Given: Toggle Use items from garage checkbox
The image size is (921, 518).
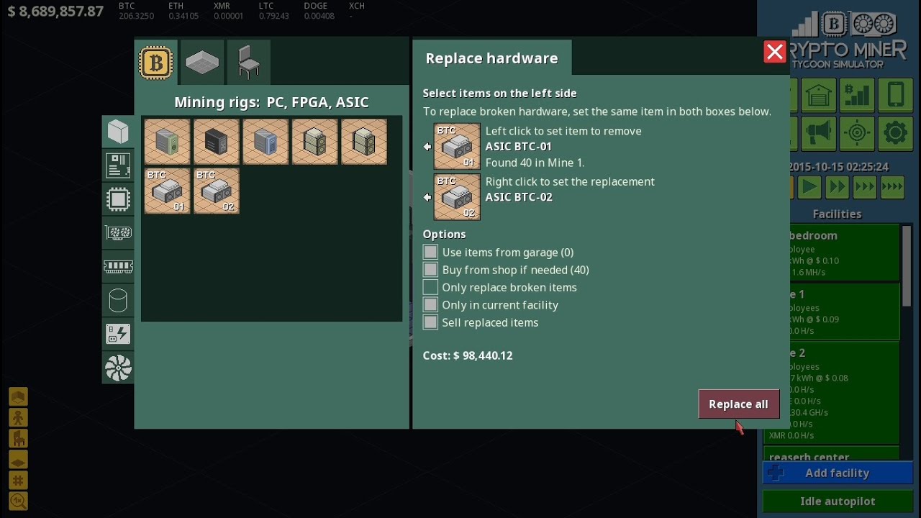Looking at the screenshot, I should pos(430,253).
